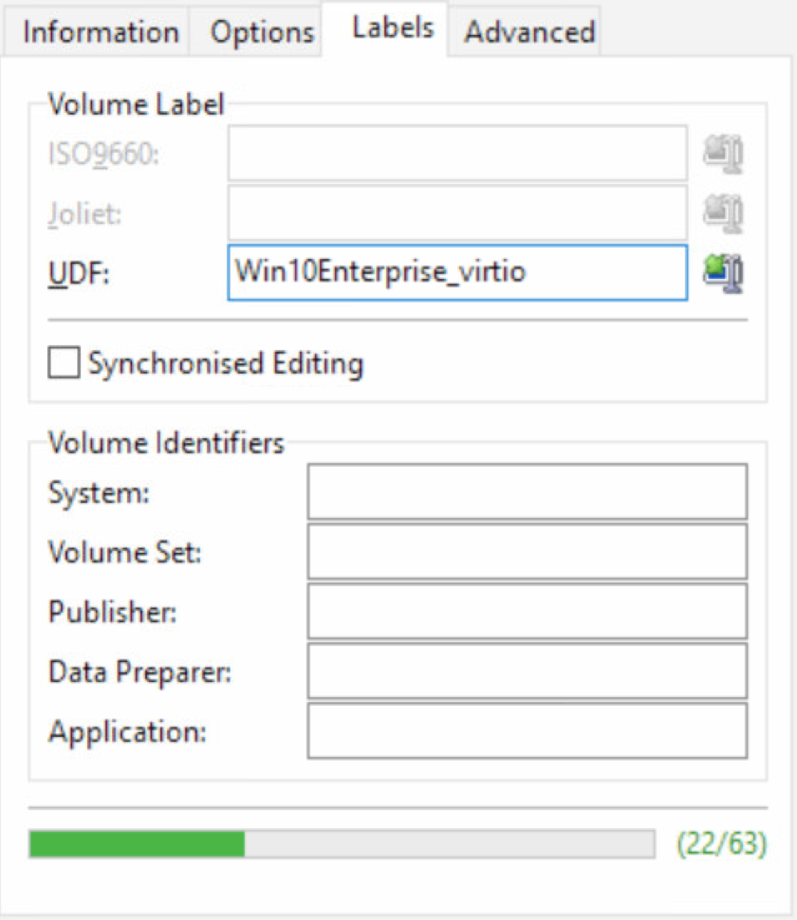Screen dimensions: 797x920
Task: Click the Joliet volume label field
Action: [x=457, y=213]
